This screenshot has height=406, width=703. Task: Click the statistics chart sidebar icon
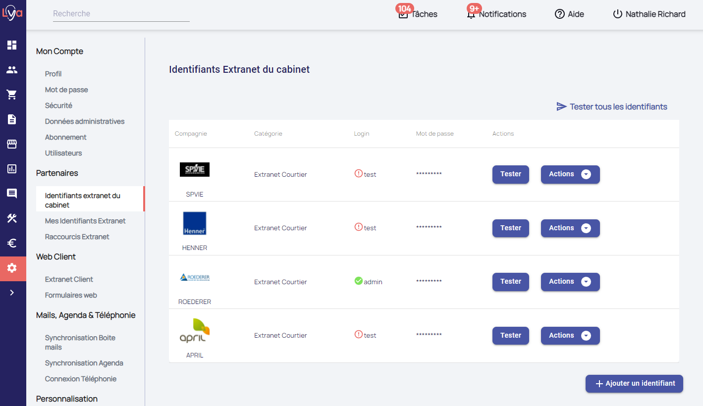[x=12, y=169]
